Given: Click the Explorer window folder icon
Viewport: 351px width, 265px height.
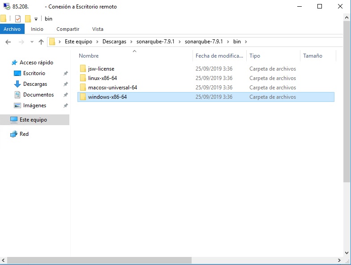Looking at the screenshot, I should [3, 19].
